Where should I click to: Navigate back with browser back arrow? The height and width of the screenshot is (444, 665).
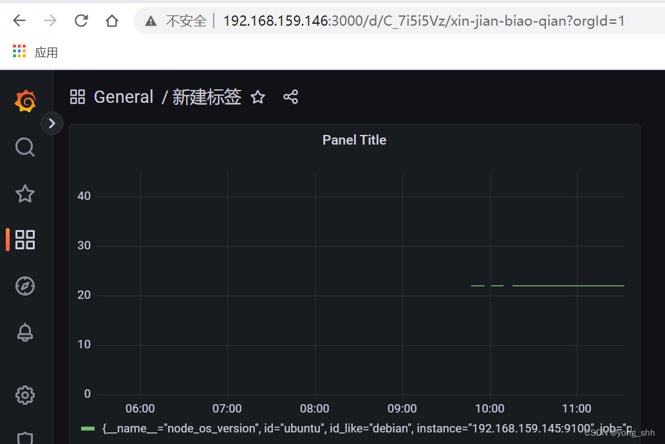(19, 20)
